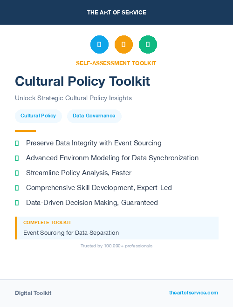Click Preserve Data Integrity with Event Sourcing
Image resolution: width=233 pixels, height=307 pixels.
click(x=94, y=143)
